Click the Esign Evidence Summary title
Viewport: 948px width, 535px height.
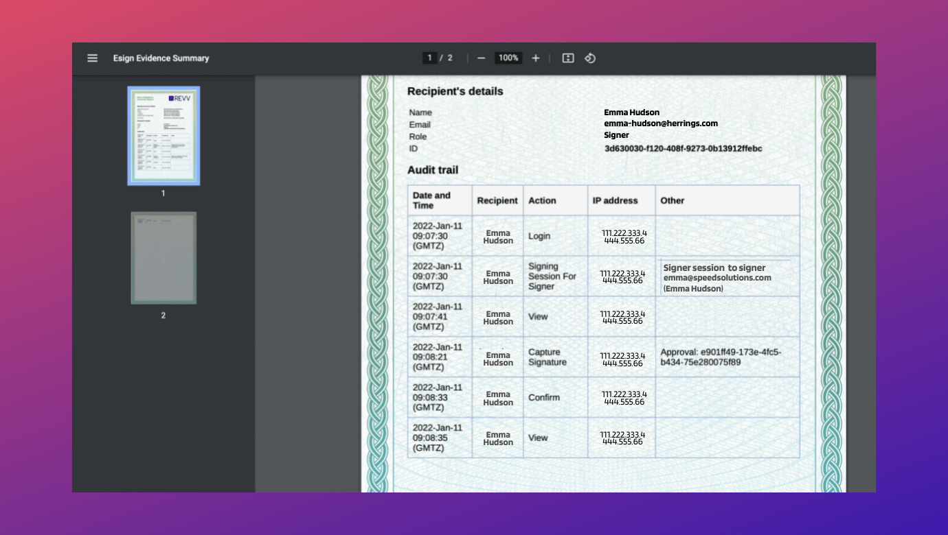[161, 58]
